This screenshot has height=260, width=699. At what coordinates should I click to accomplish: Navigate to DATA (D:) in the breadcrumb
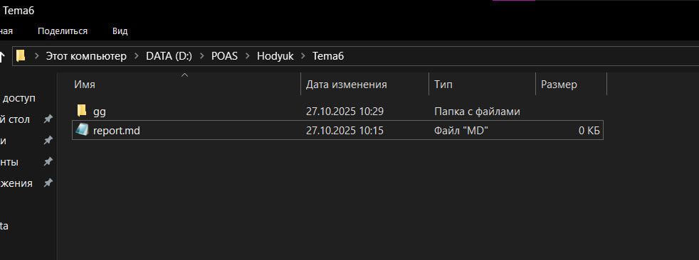click(x=169, y=56)
